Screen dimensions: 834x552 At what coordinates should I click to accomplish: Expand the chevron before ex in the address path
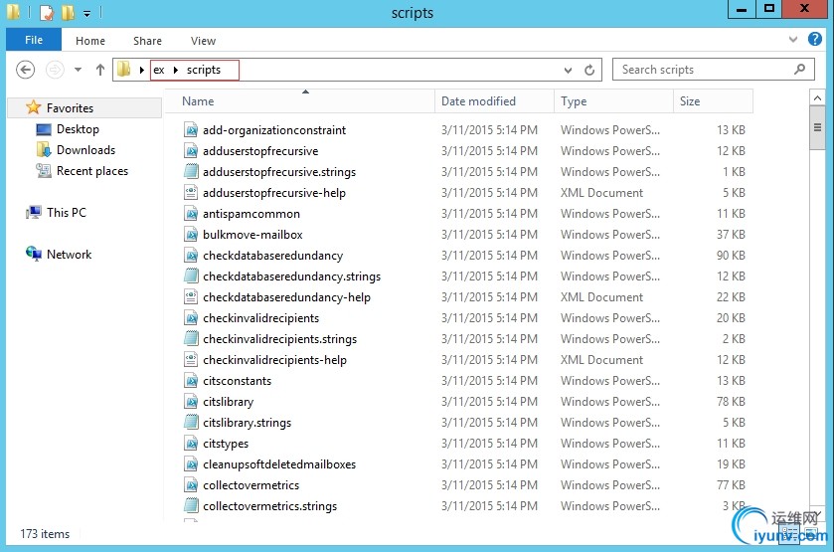[x=141, y=70]
